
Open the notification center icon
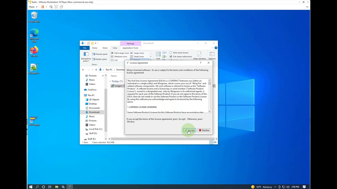[x=304, y=187]
